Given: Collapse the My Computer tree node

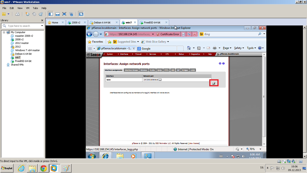Looking at the screenshot, I should click(4, 32).
